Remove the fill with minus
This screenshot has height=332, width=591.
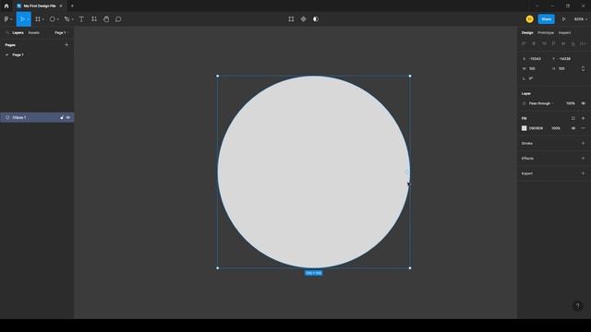click(583, 128)
